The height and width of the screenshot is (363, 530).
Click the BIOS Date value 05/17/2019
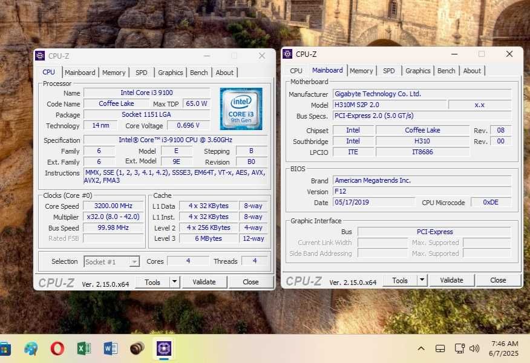pyautogui.click(x=373, y=202)
